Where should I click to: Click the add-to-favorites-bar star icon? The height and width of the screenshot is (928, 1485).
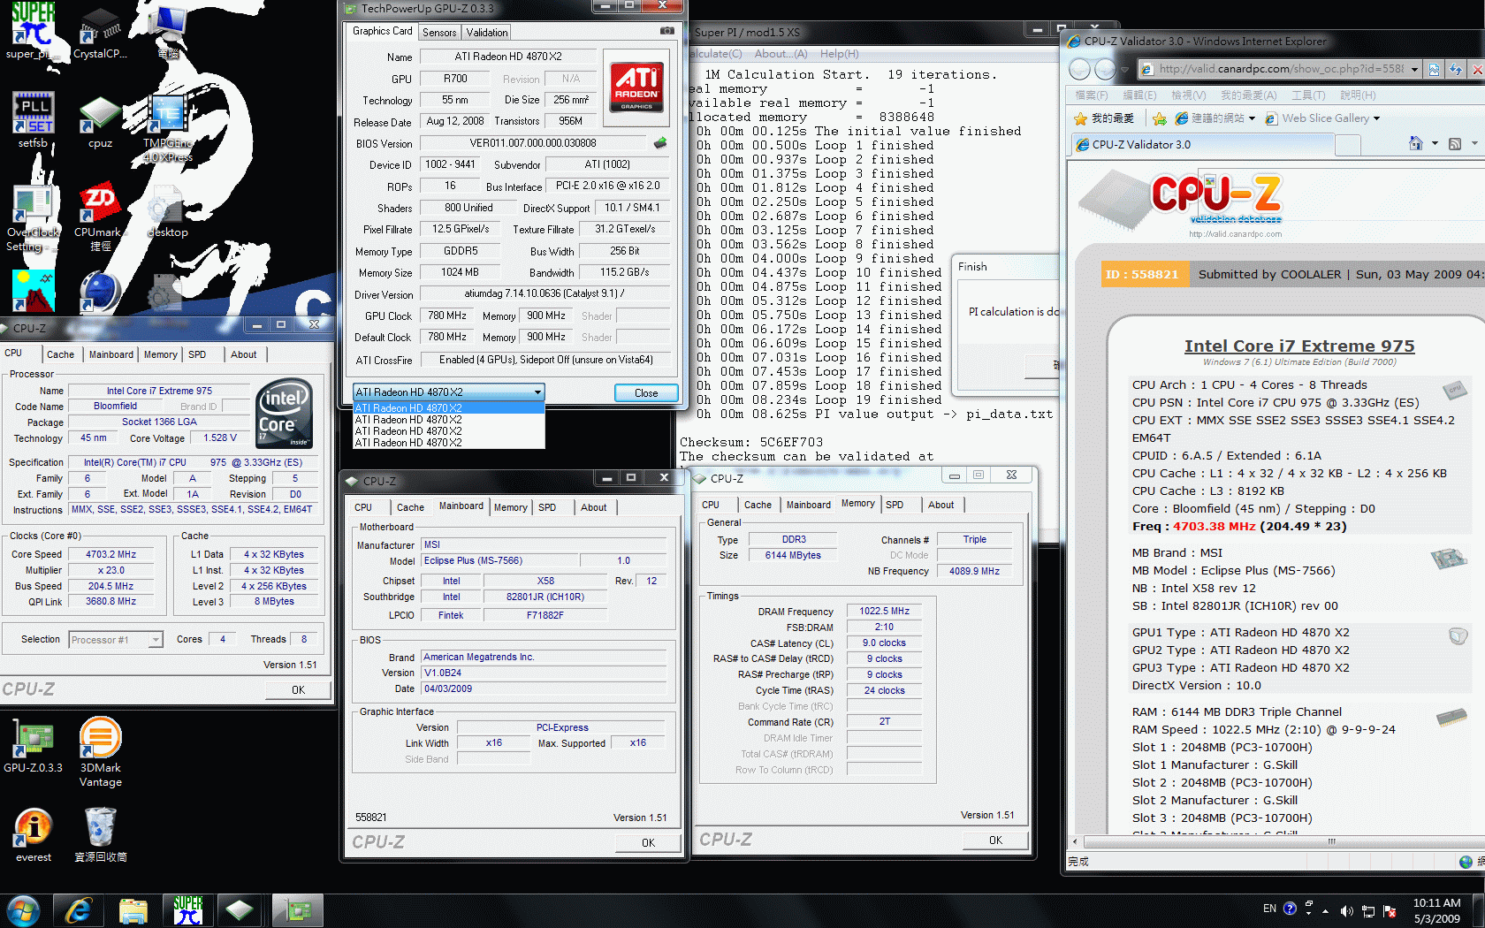(1159, 118)
